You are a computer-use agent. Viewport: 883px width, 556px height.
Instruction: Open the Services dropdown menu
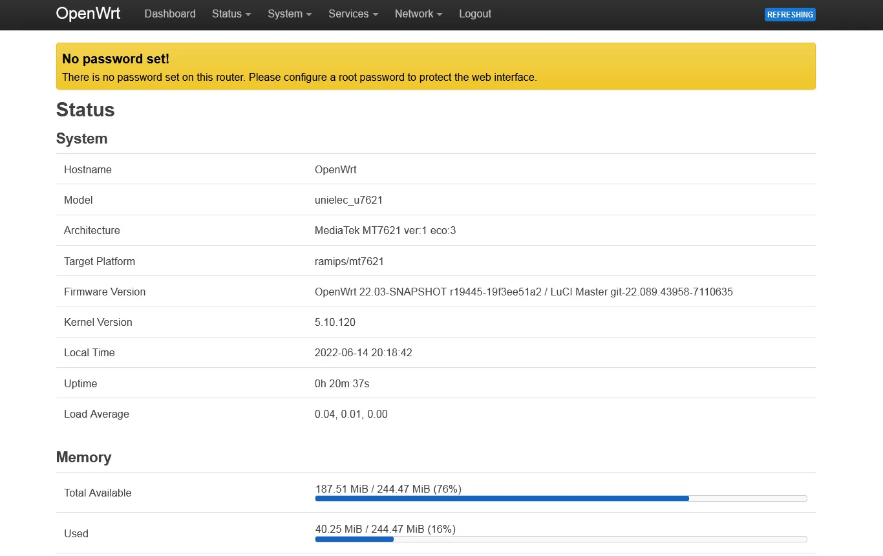tap(353, 14)
